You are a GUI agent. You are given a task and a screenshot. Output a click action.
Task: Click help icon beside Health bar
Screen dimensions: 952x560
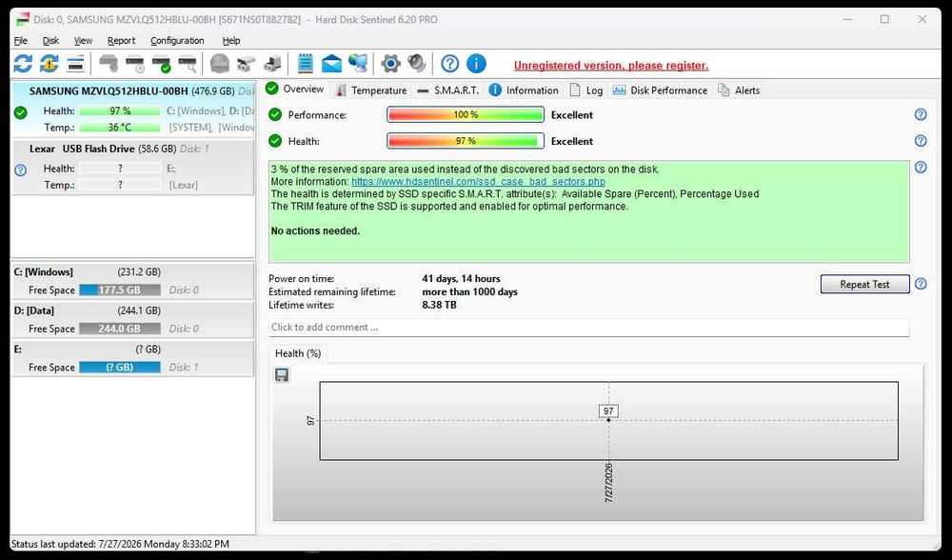(x=921, y=140)
